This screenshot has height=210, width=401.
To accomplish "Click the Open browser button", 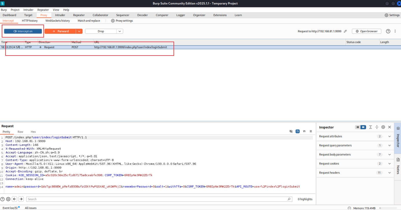I will [366, 31].
